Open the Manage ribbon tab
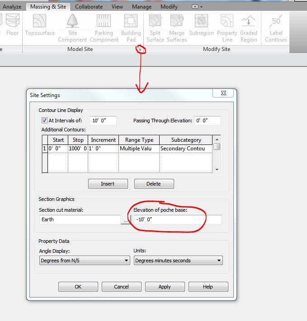307x321 pixels. tap(142, 7)
